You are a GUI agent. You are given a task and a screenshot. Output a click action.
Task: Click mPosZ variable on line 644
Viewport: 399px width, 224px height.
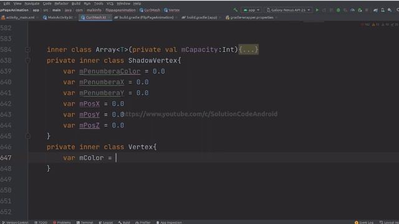[89, 125]
